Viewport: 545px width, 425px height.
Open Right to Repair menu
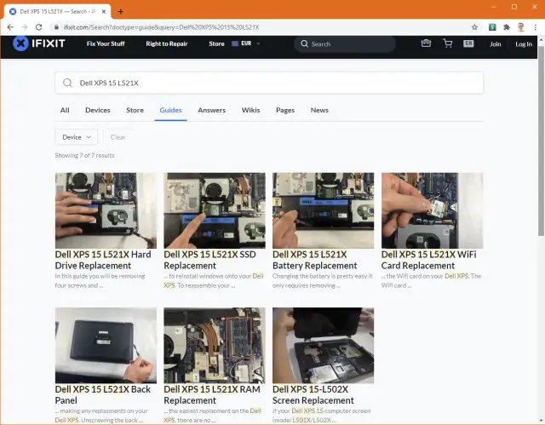click(x=167, y=43)
